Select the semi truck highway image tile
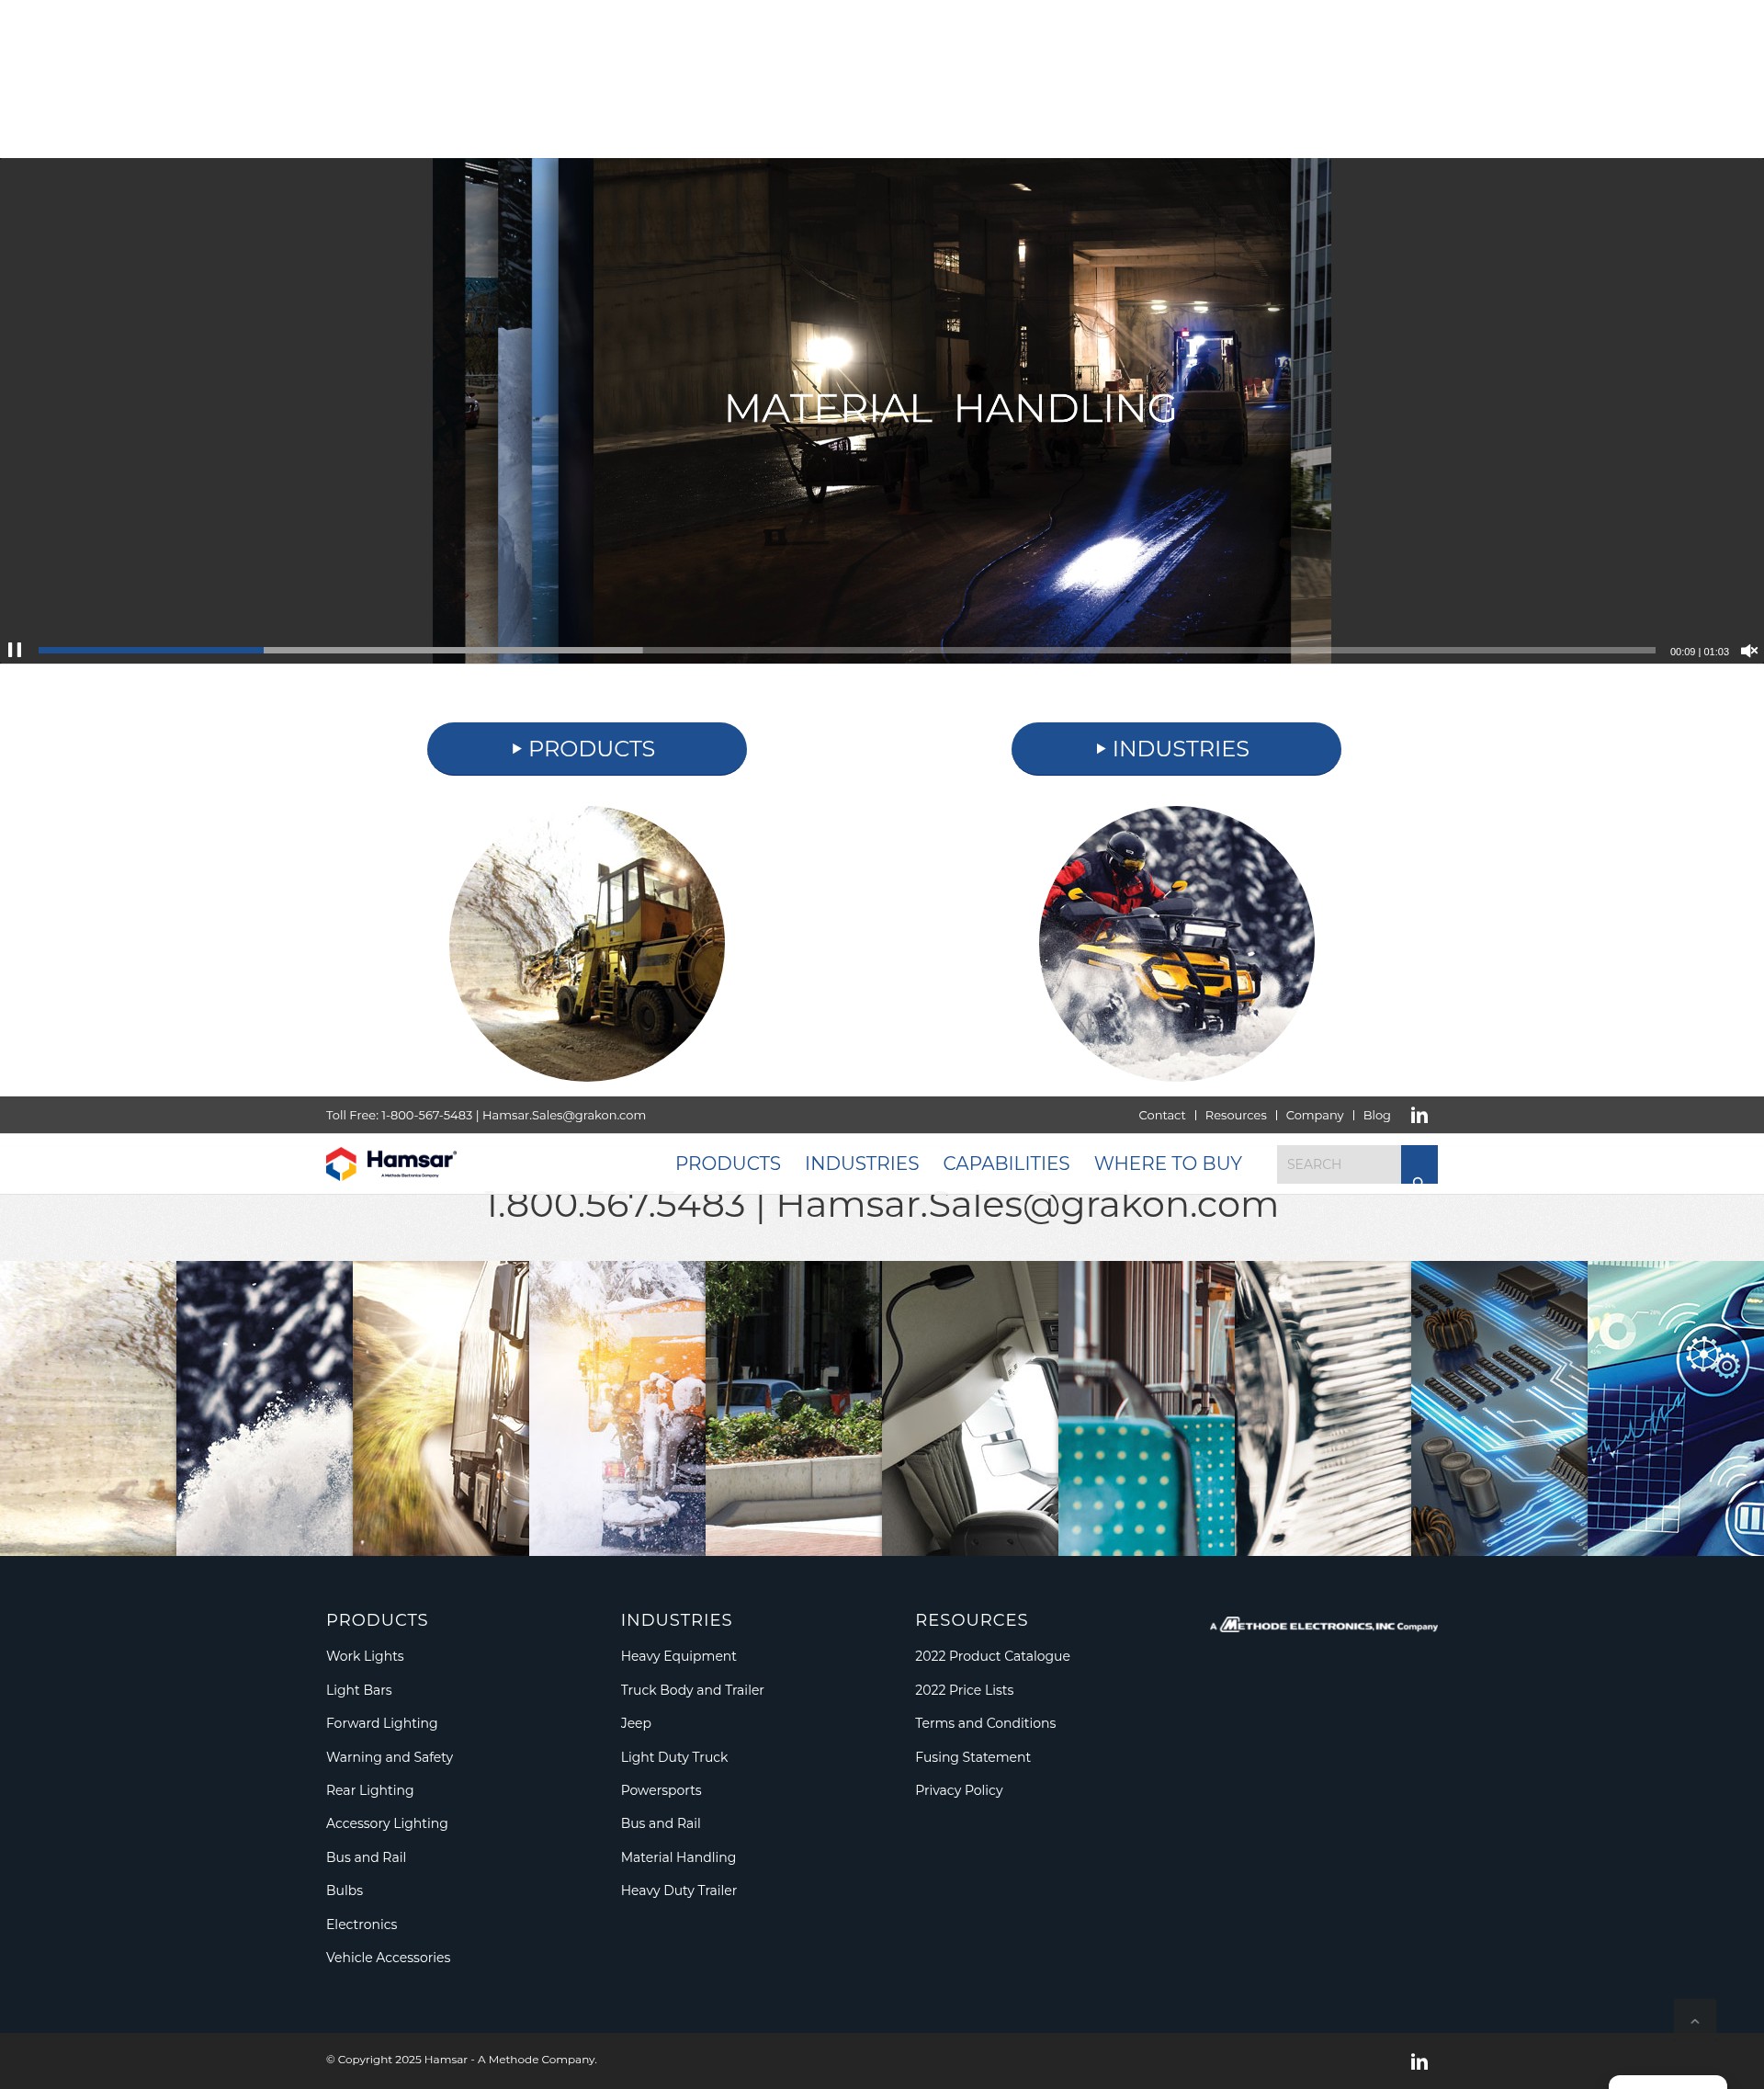Screen dimensions: 1764x2089 click(441, 1408)
